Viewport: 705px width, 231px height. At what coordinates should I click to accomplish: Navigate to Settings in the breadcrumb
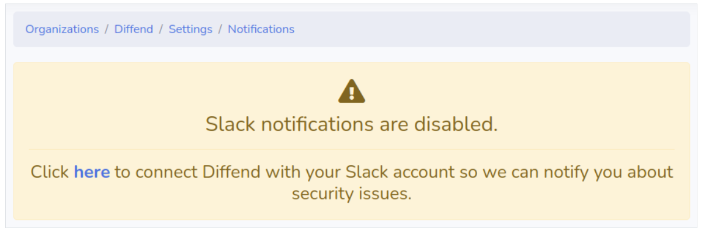click(190, 29)
